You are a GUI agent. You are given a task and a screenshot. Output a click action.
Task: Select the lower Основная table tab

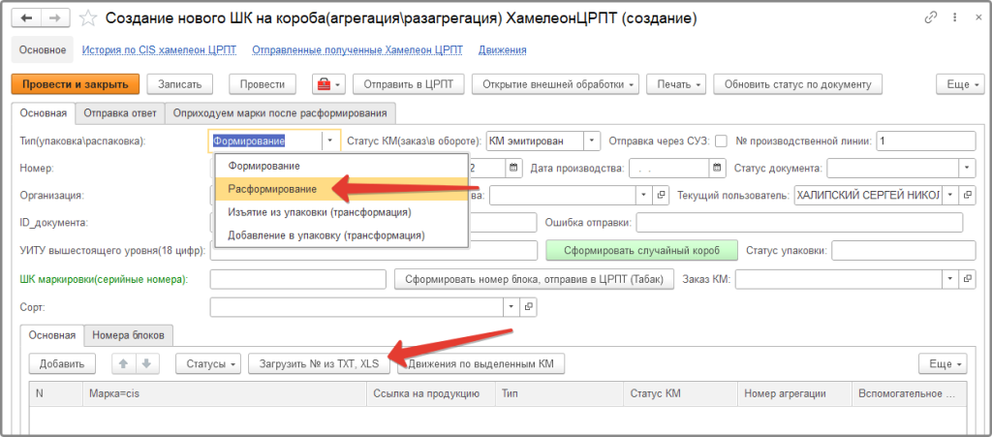(52, 335)
